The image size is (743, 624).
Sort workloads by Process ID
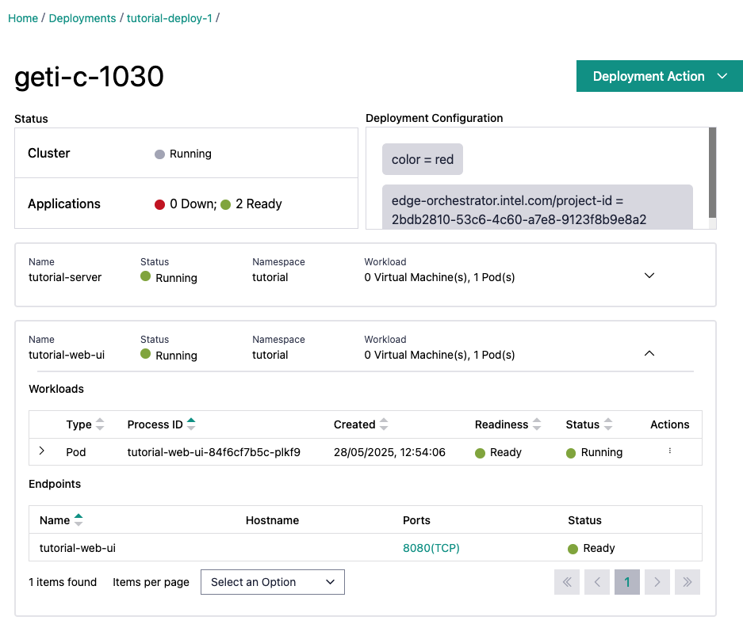click(x=191, y=424)
